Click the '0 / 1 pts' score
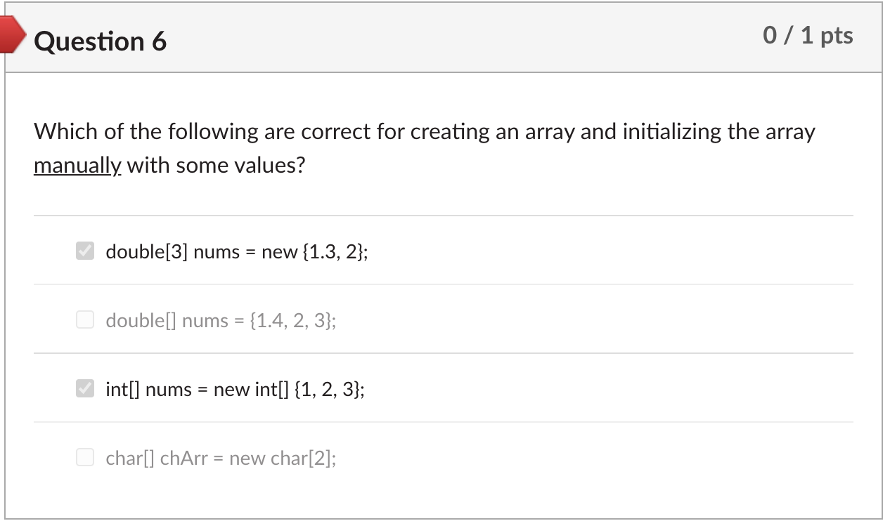This screenshot has width=890, height=521. coord(808,36)
